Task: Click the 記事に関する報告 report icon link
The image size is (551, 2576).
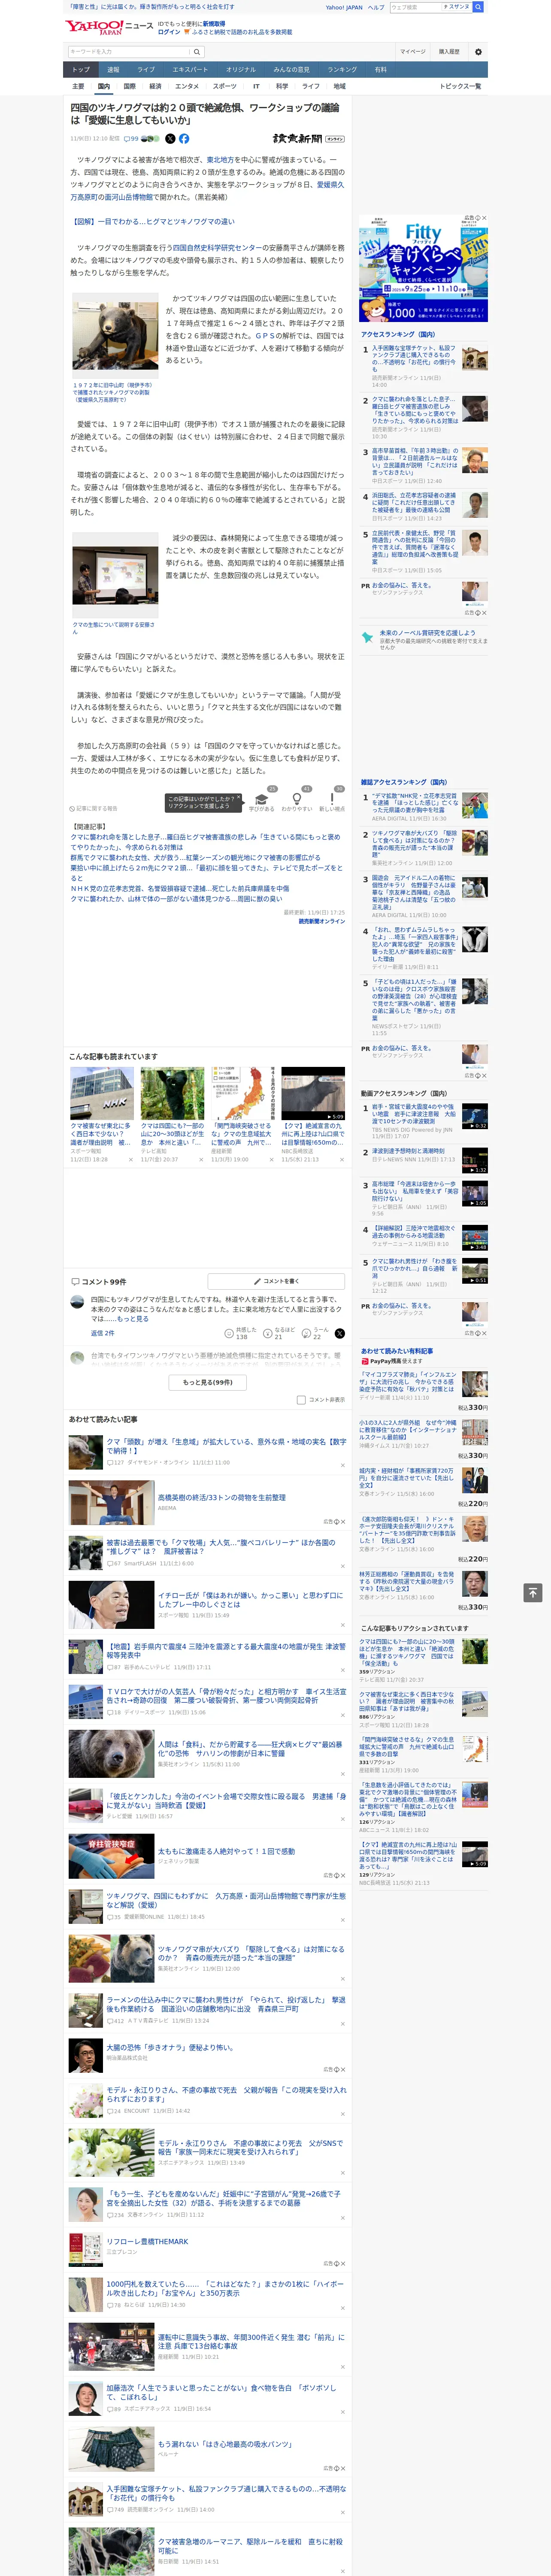Action: point(94,808)
